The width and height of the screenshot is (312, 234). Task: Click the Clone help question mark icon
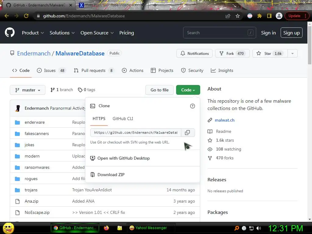point(193,106)
